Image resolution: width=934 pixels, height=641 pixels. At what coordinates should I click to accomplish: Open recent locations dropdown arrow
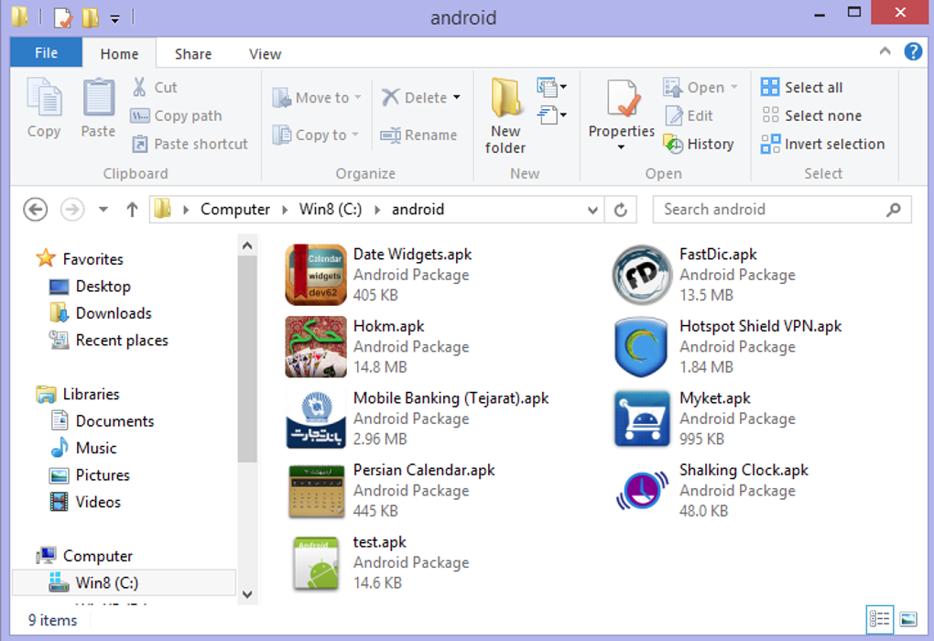point(103,210)
